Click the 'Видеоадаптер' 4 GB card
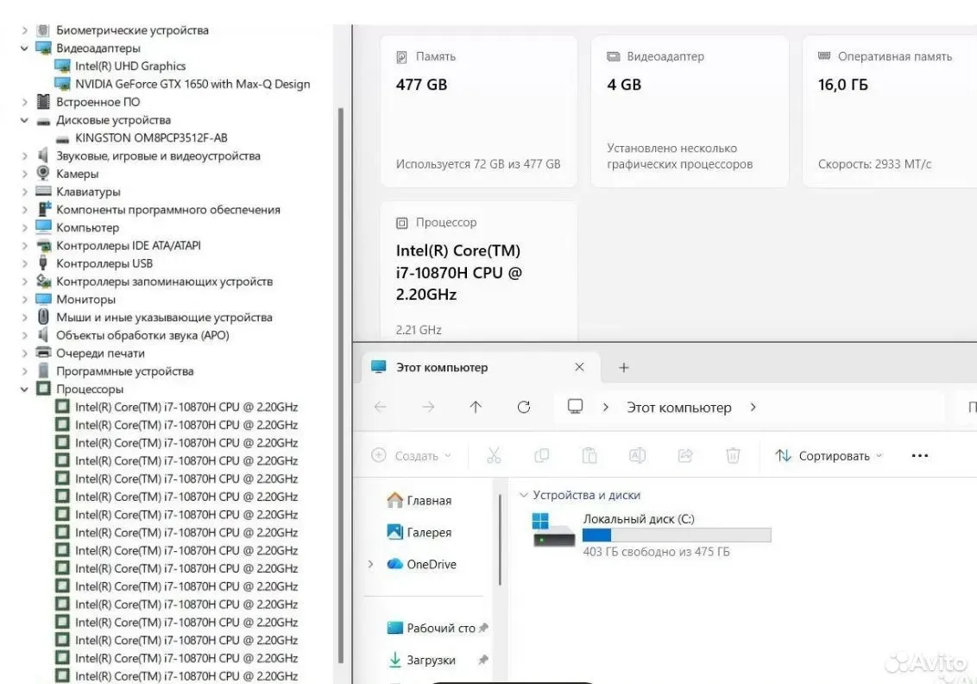The width and height of the screenshot is (977, 684). pyautogui.click(x=690, y=111)
